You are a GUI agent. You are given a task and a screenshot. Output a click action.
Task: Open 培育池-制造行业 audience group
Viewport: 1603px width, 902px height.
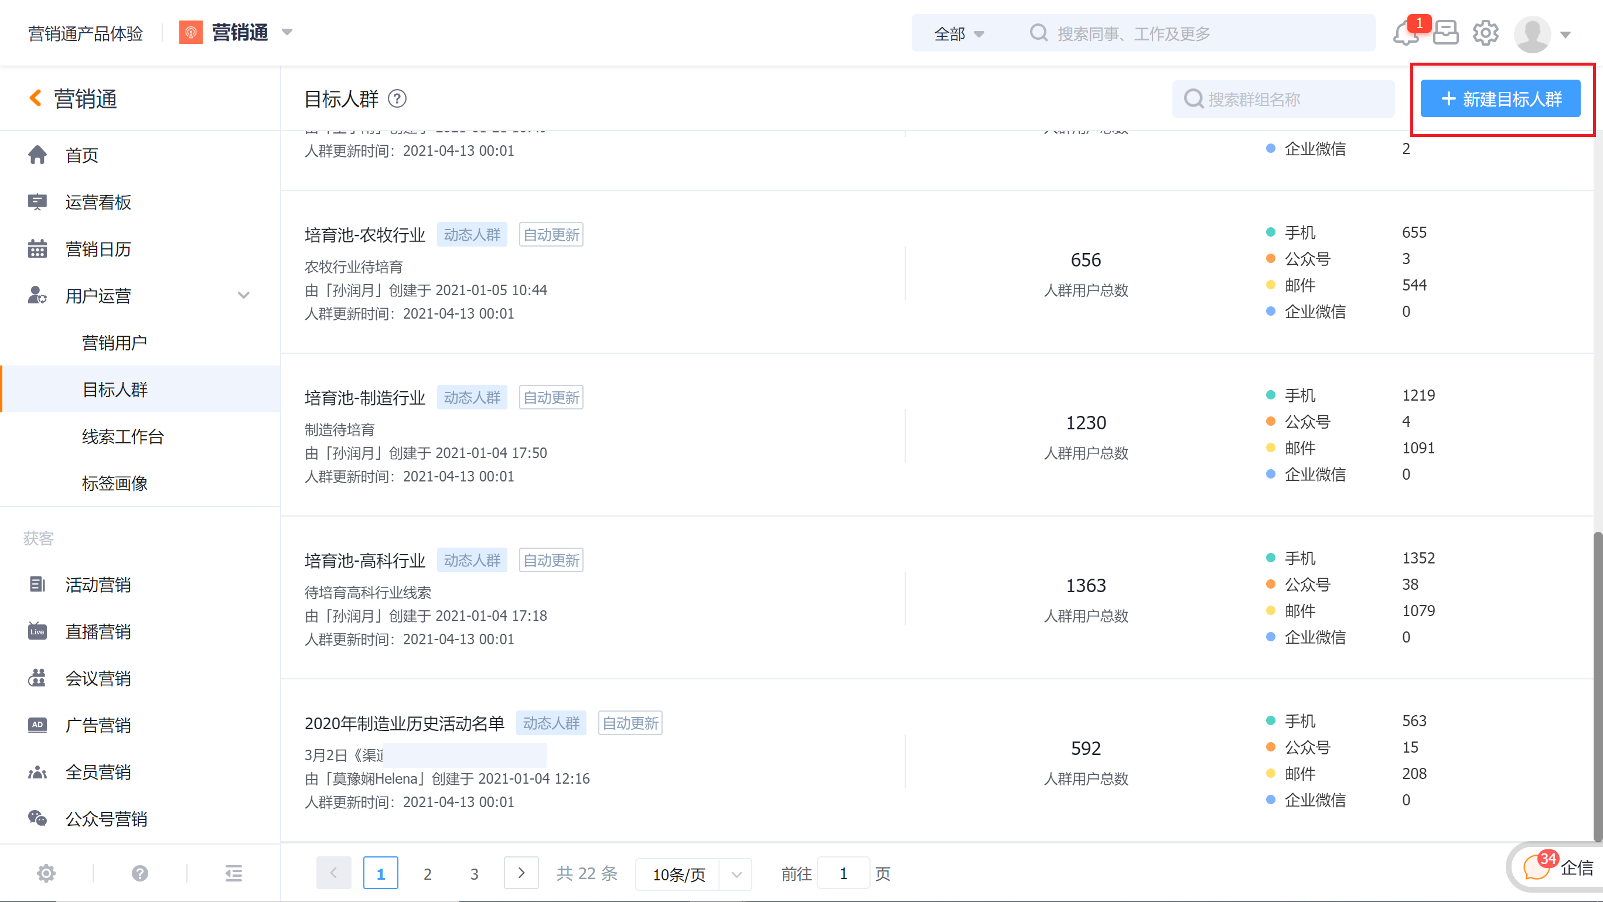(x=364, y=398)
